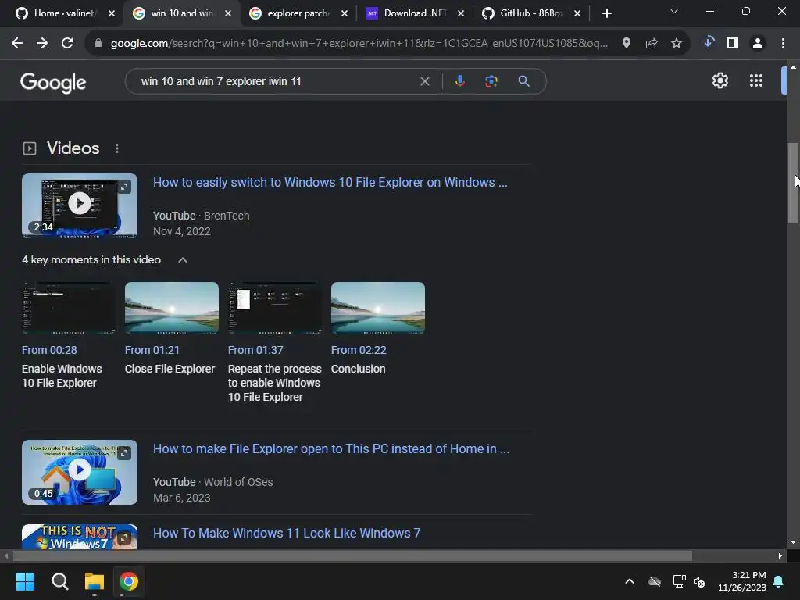
Task: Click the vertical scrollbar thumb
Action: tap(792, 183)
